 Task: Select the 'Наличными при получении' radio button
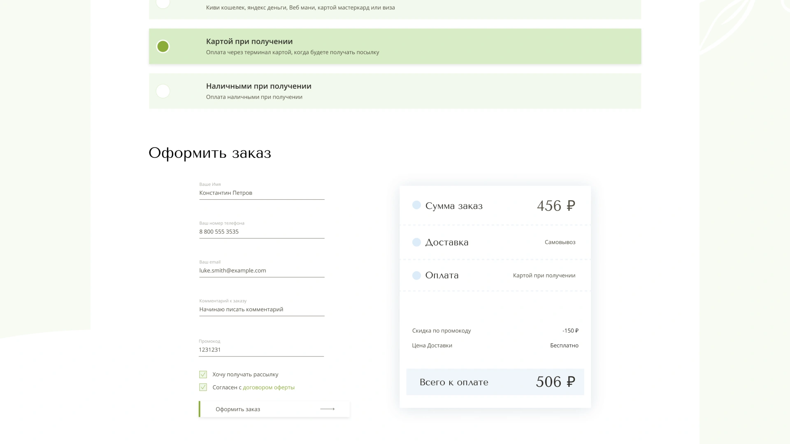(163, 91)
